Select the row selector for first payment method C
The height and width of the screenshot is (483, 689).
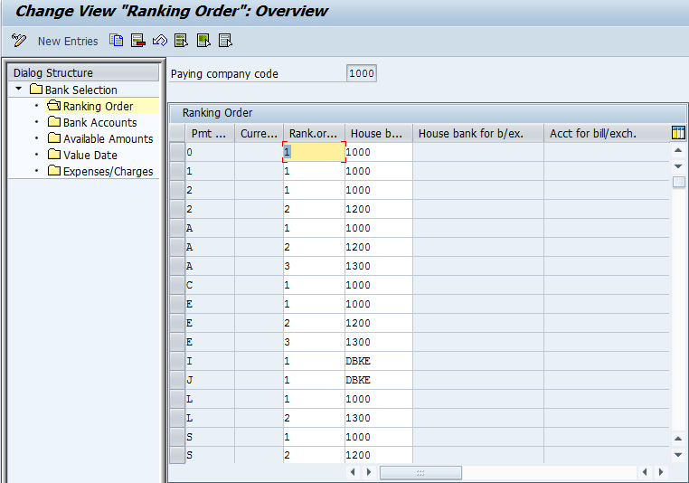pyautogui.click(x=175, y=285)
